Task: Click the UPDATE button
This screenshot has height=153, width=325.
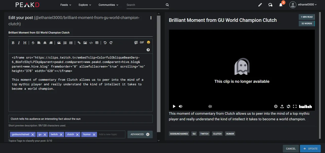Action: point(310,149)
